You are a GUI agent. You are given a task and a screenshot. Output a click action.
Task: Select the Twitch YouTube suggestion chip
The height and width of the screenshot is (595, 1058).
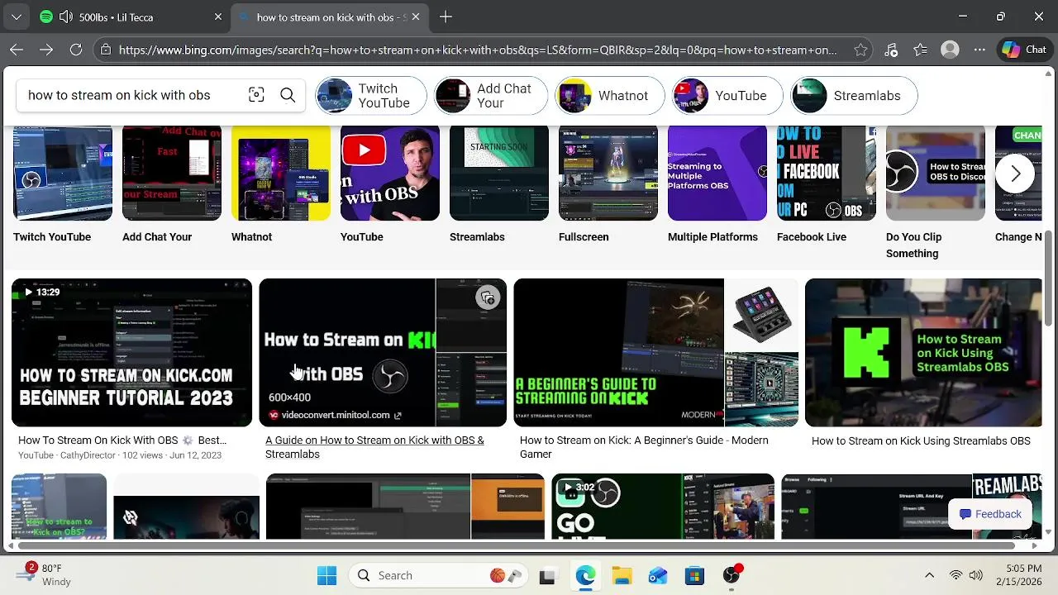pyautogui.click(x=371, y=95)
